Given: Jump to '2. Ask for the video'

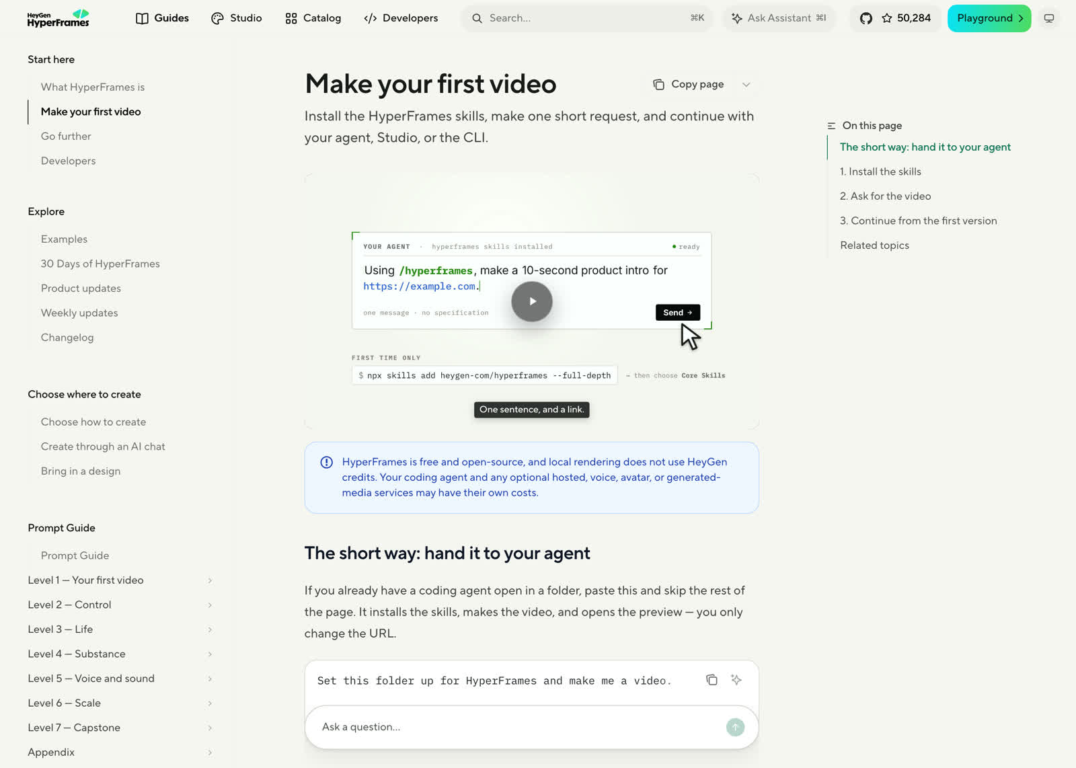Looking at the screenshot, I should pyautogui.click(x=885, y=196).
